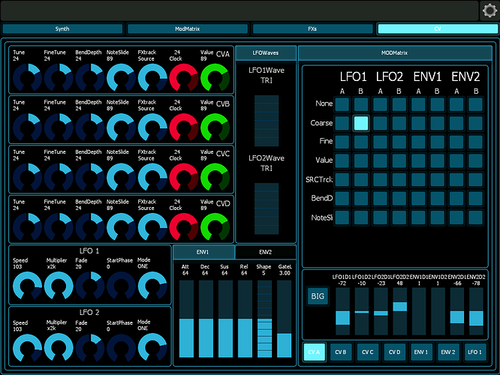Enable the LFO2 A Fine matrix cell
500x375 pixels.
coord(381,142)
